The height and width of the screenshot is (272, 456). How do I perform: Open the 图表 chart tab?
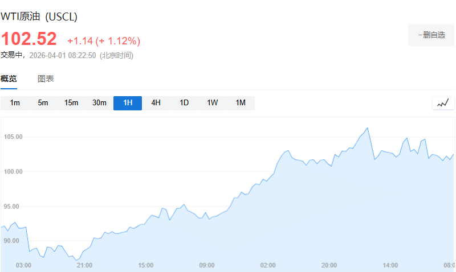tap(46, 79)
